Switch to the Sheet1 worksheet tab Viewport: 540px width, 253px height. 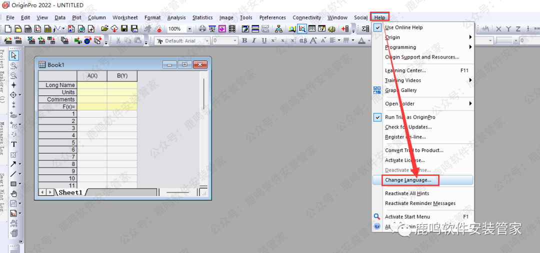click(70, 192)
